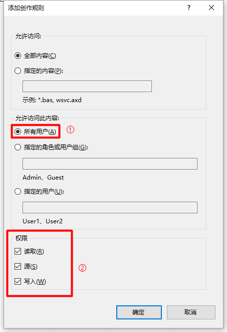Close the 添加创作规则 dialog

[211, 8]
